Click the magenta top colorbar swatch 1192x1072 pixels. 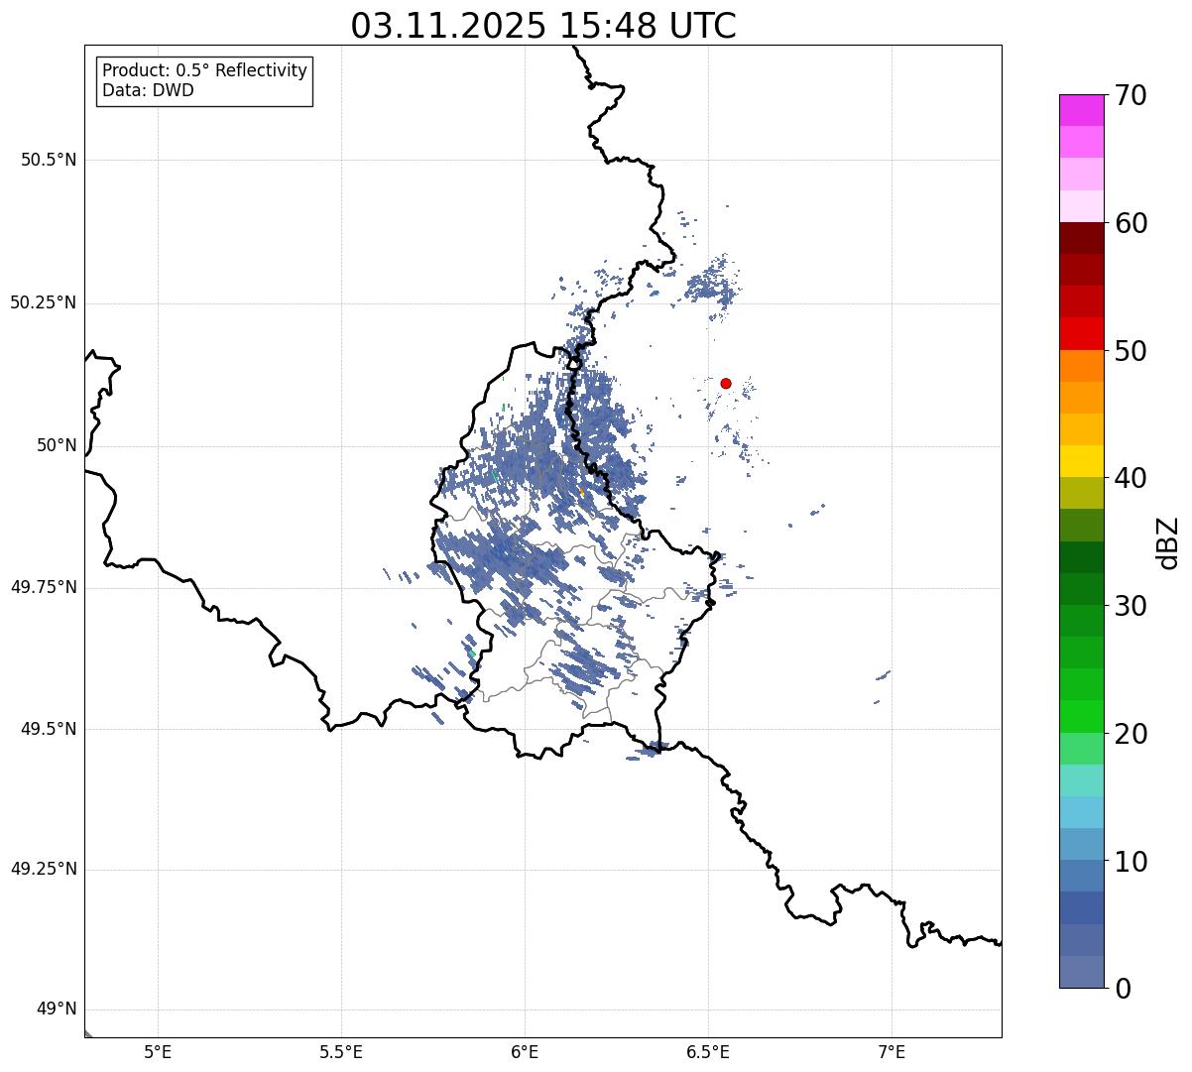click(1082, 110)
